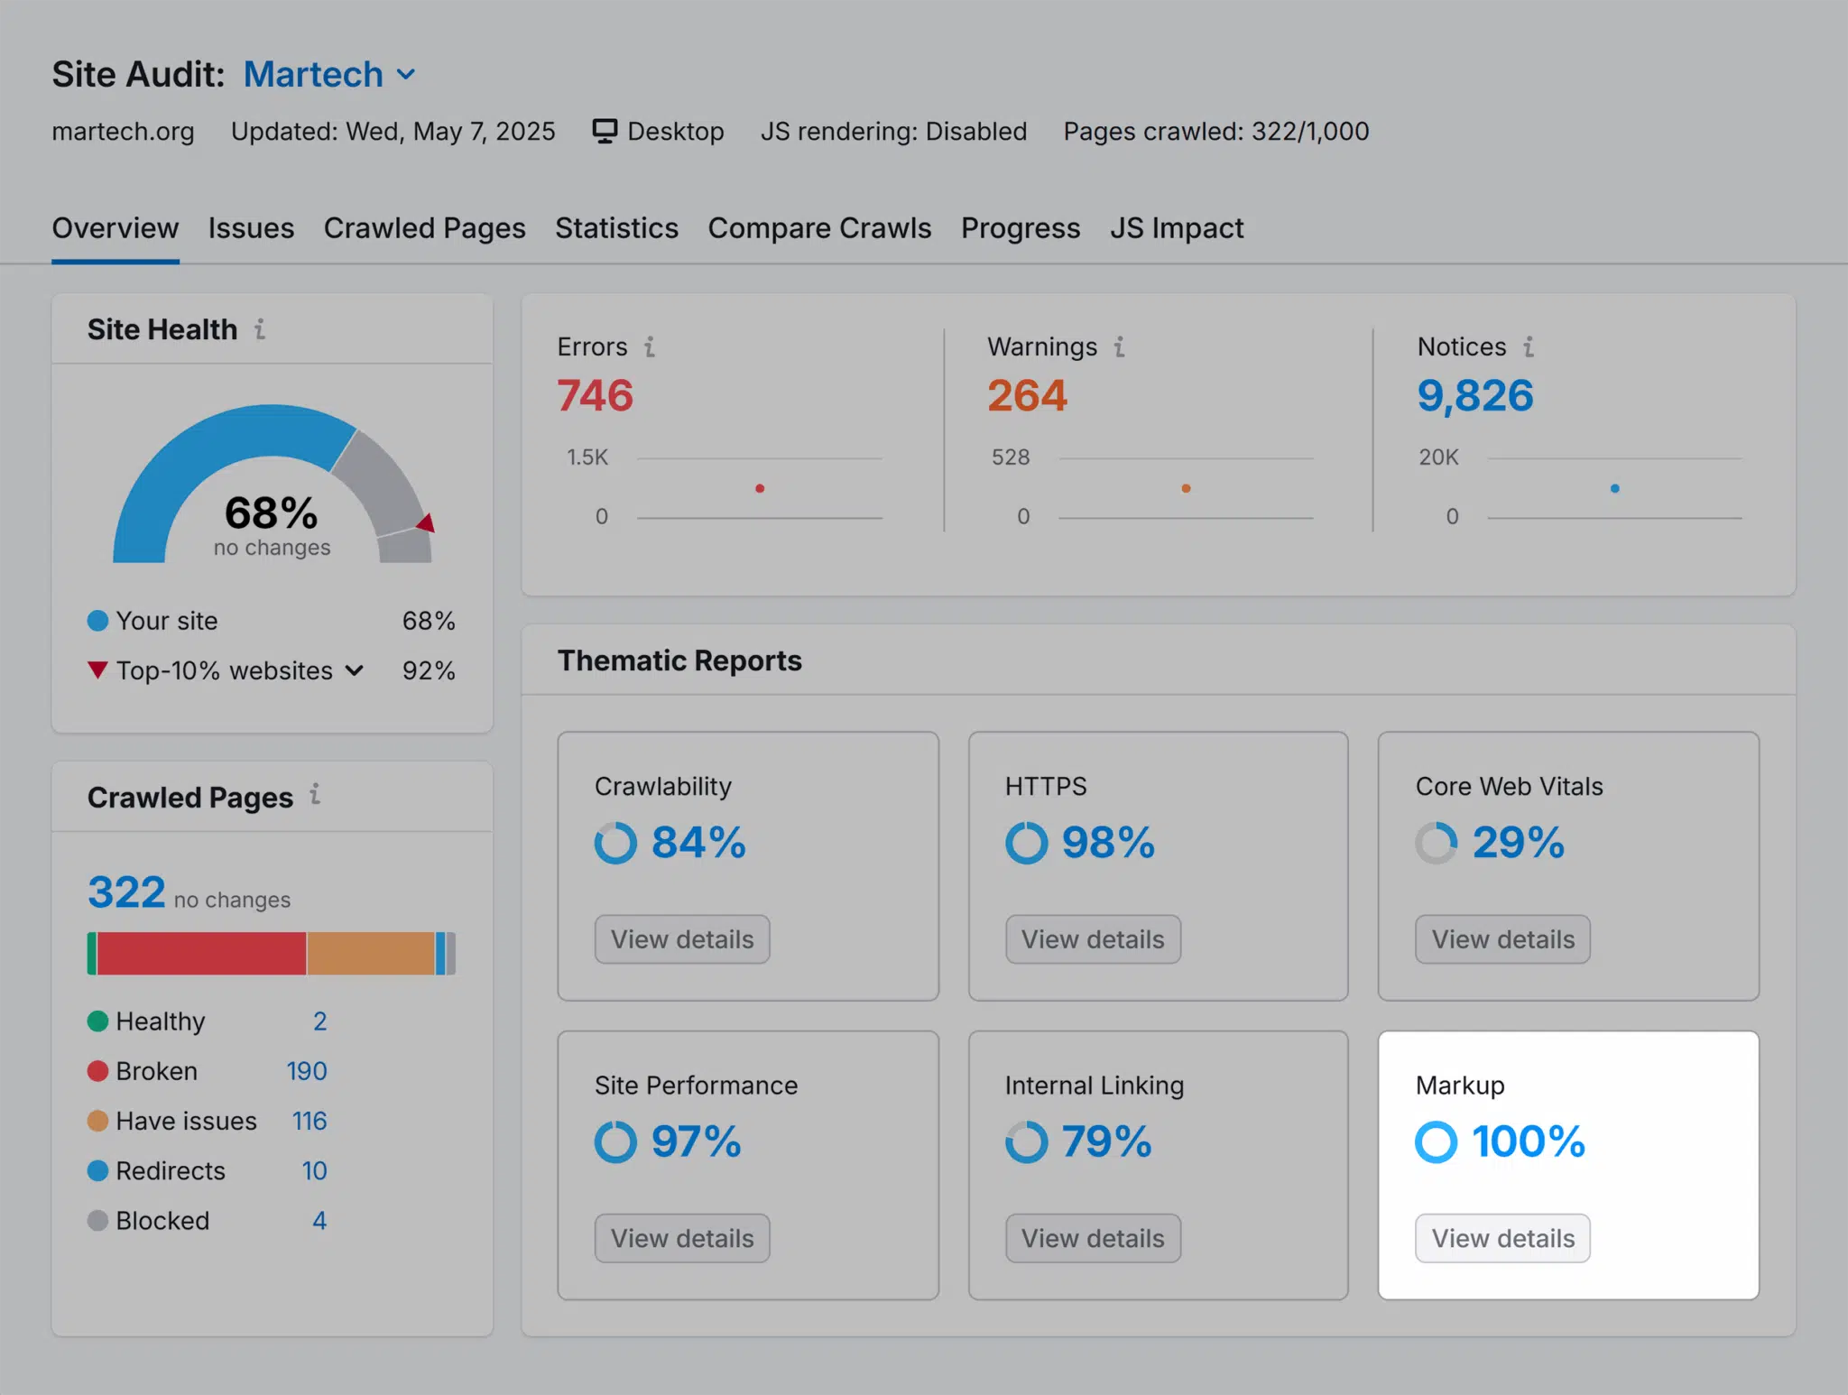View details for the Crawlability report
This screenshot has width=1848, height=1395.
click(682, 939)
